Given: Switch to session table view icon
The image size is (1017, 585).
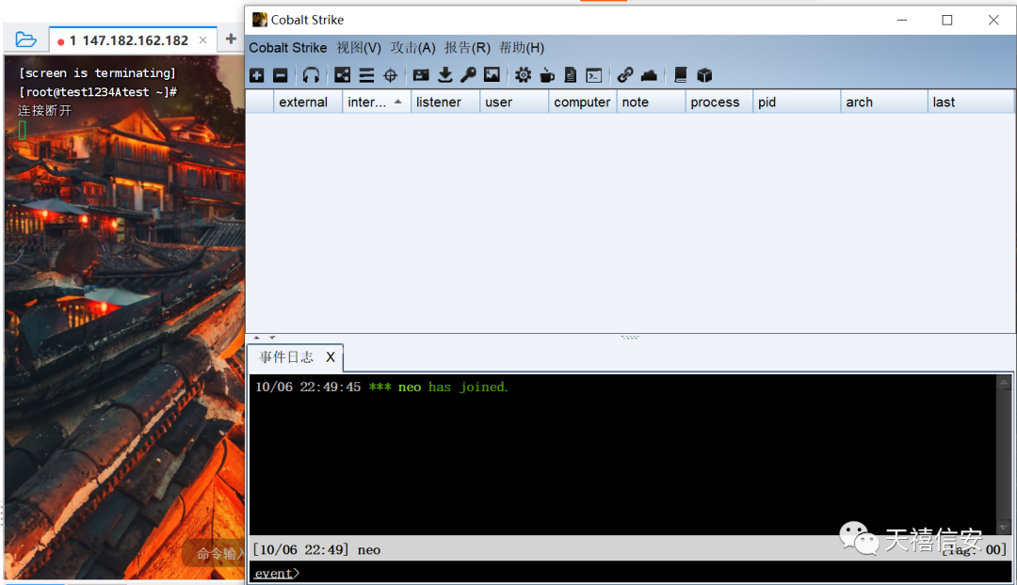Looking at the screenshot, I should point(366,75).
